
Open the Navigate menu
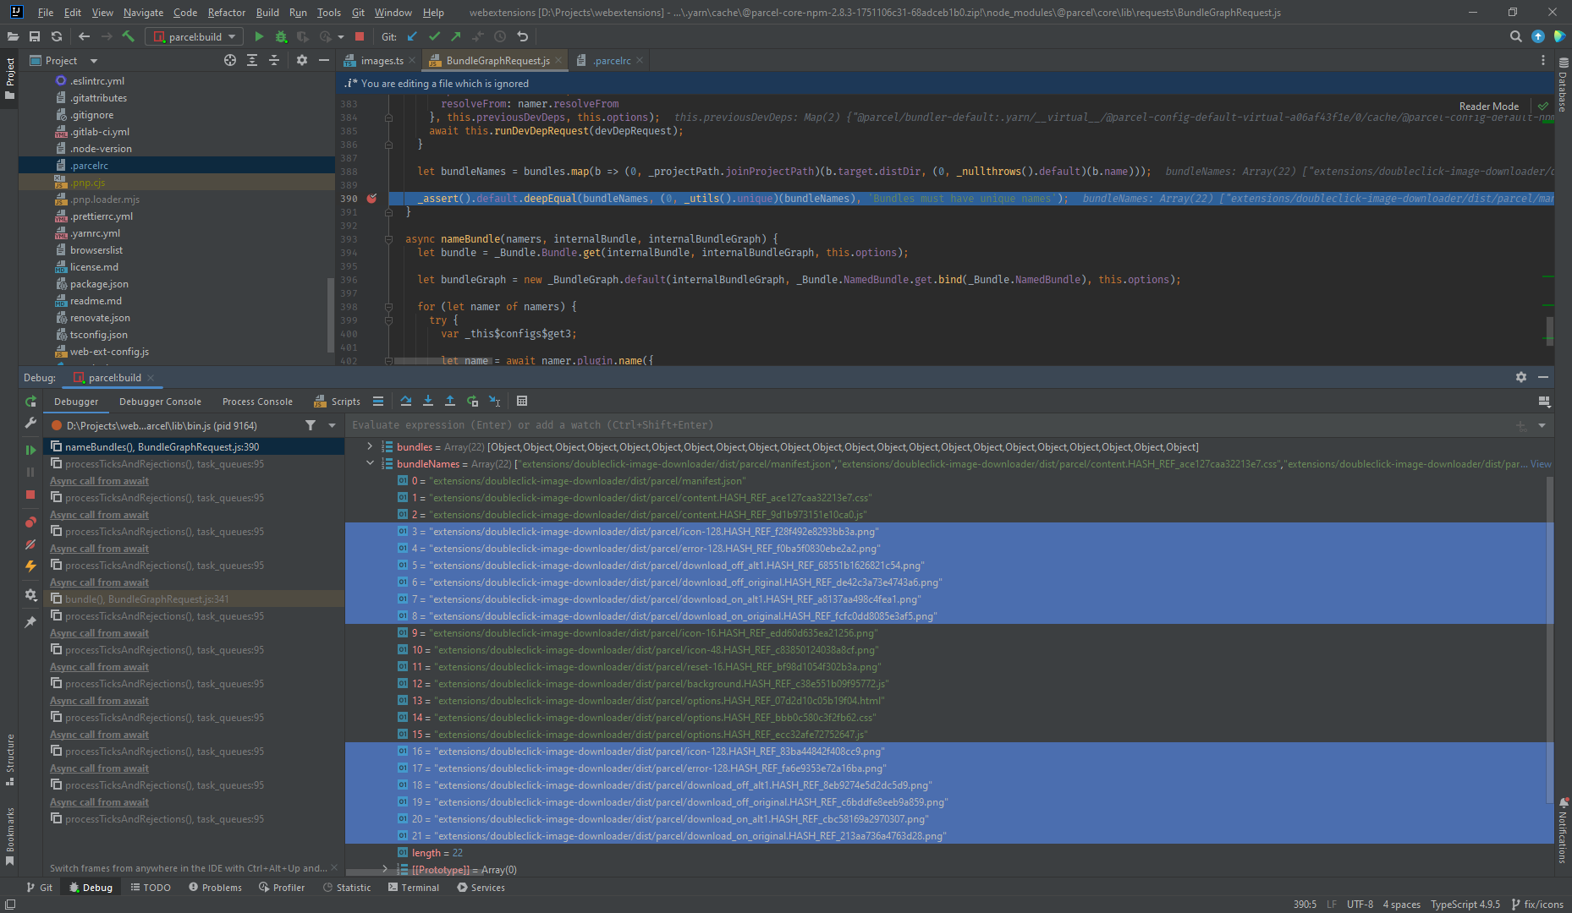point(143,13)
